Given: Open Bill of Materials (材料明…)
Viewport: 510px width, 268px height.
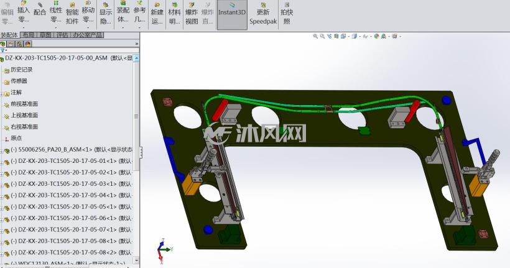Looking at the screenshot, I should (x=174, y=13).
